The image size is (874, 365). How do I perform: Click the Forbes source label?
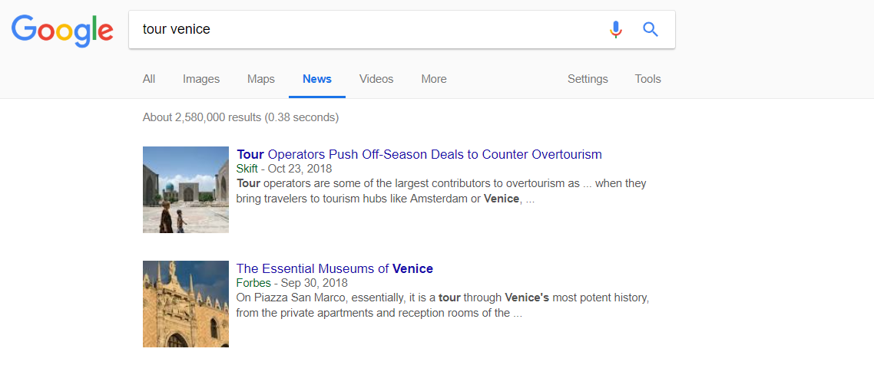(x=253, y=283)
